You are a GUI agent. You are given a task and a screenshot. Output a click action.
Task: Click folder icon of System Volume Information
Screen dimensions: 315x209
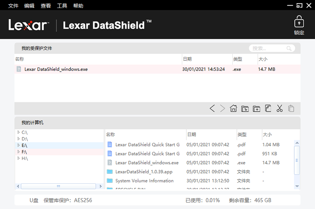[110, 180]
